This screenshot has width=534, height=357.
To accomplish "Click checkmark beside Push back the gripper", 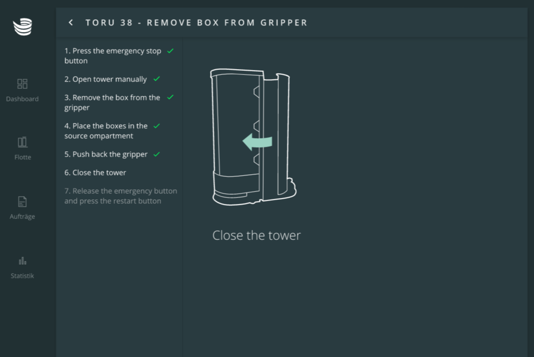I will pos(157,155).
